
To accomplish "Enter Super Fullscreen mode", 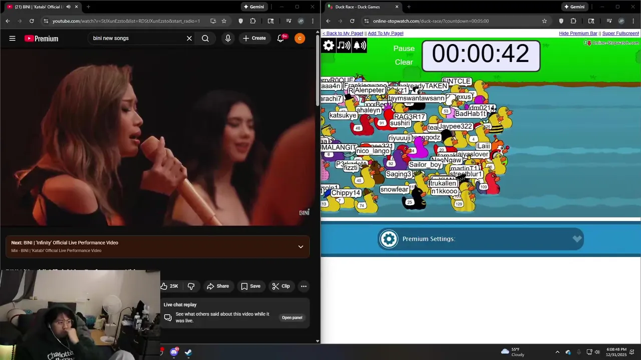I will tap(620, 33).
